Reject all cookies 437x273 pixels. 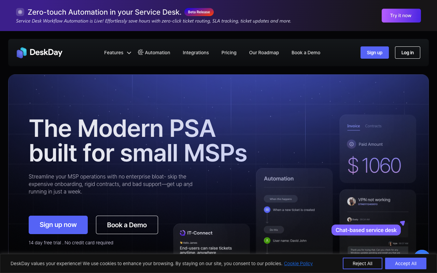tap(363, 263)
